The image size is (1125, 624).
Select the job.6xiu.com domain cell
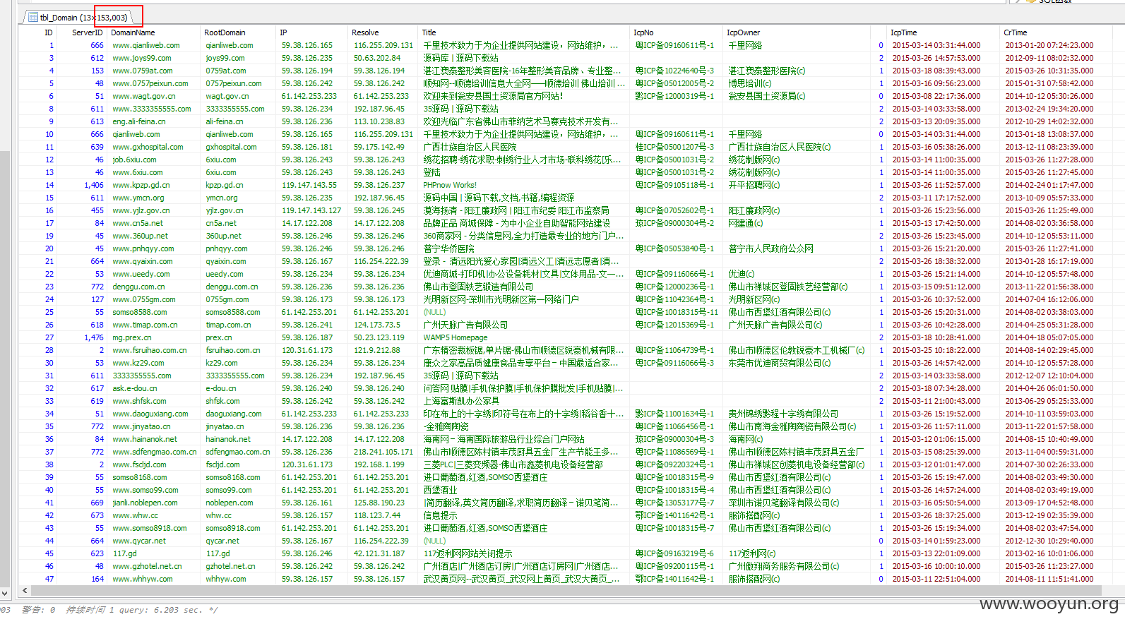[135, 160]
